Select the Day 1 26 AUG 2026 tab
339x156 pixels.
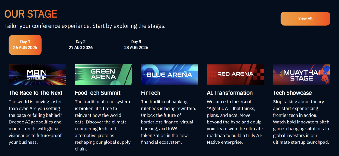25,45
